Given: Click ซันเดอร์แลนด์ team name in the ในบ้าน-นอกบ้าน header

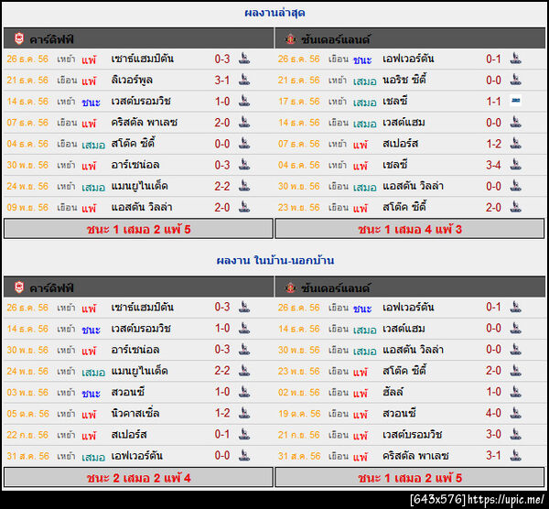Looking at the screenshot, I should pos(336,288).
